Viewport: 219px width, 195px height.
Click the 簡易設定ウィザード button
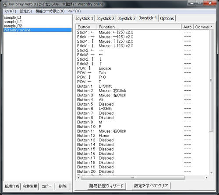[106, 186]
